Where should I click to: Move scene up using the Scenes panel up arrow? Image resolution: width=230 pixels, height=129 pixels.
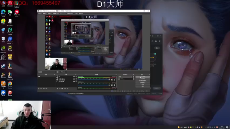pos(44,89)
